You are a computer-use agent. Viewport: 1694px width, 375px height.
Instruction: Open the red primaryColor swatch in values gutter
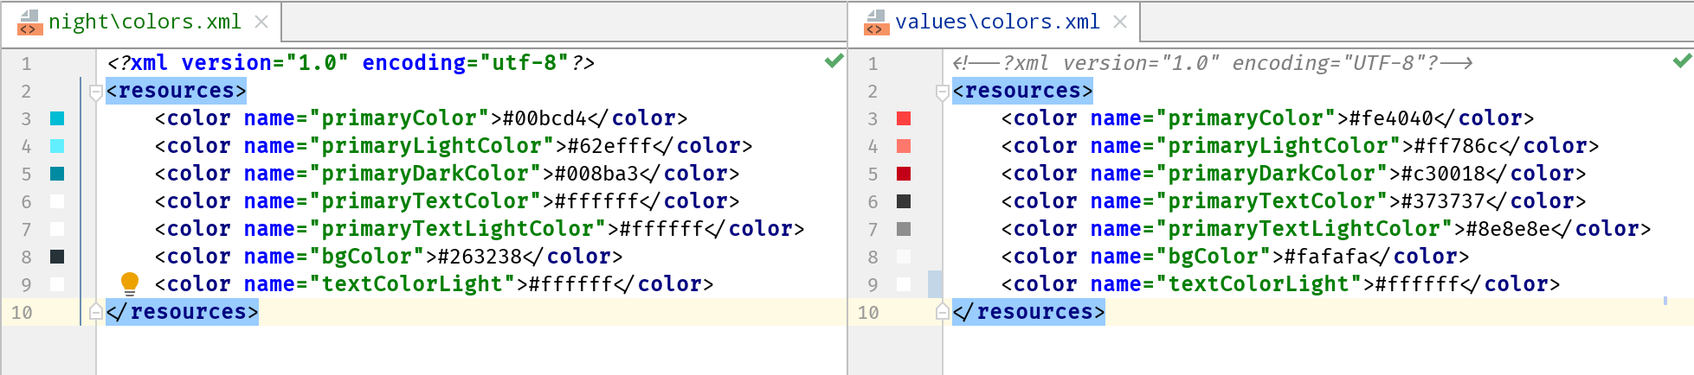click(x=904, y=118)
